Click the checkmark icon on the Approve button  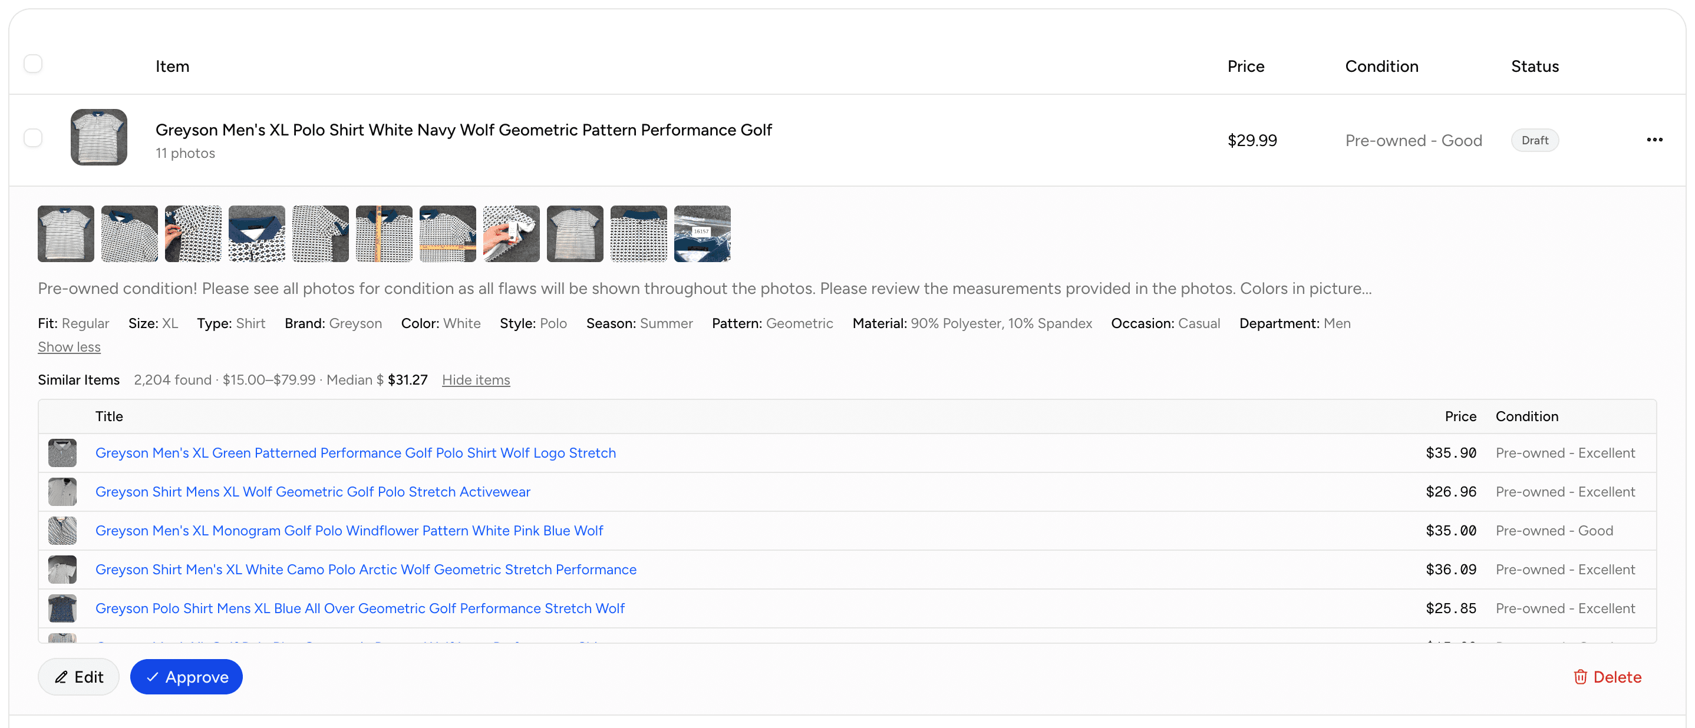coord(153,677)
